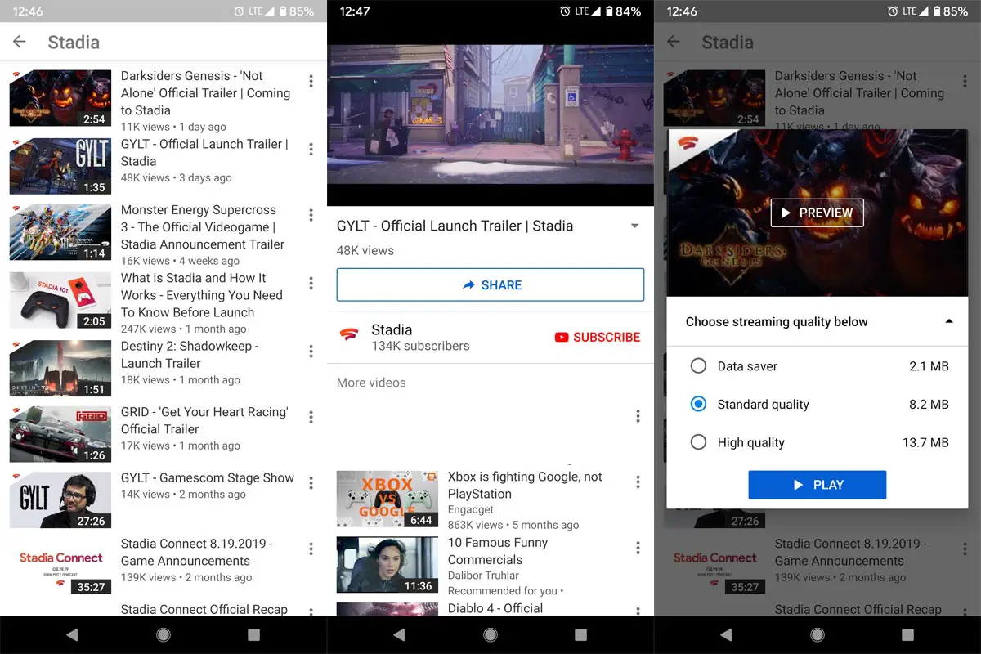
Task: Open What is Stadia thumbnail with controller
Action: click(x=60, y=300)
